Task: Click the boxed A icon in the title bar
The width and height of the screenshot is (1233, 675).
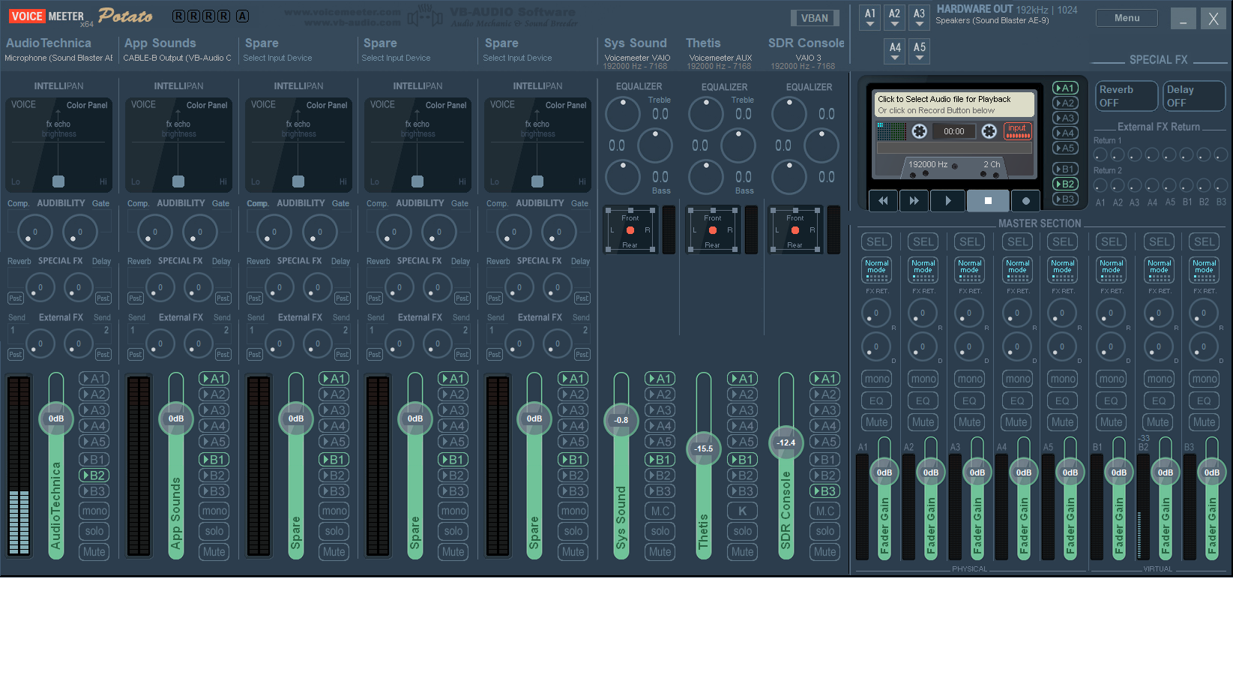Action: click(242, 16)
